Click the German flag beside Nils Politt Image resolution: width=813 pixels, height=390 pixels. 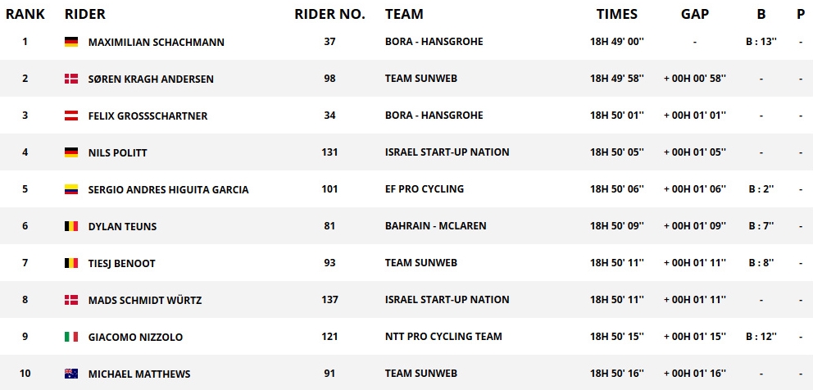coord(71,152)
